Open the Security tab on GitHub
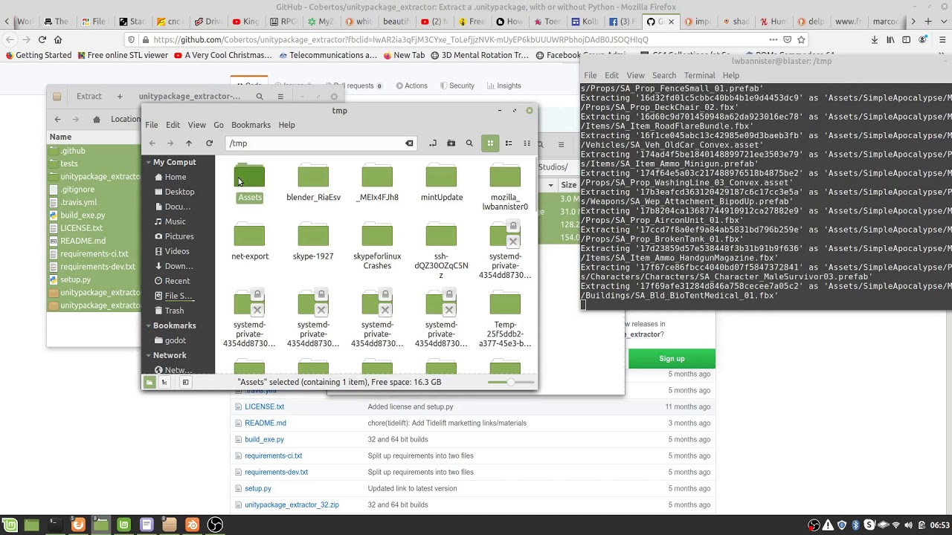Screen dimensions: 952x535 456,85
